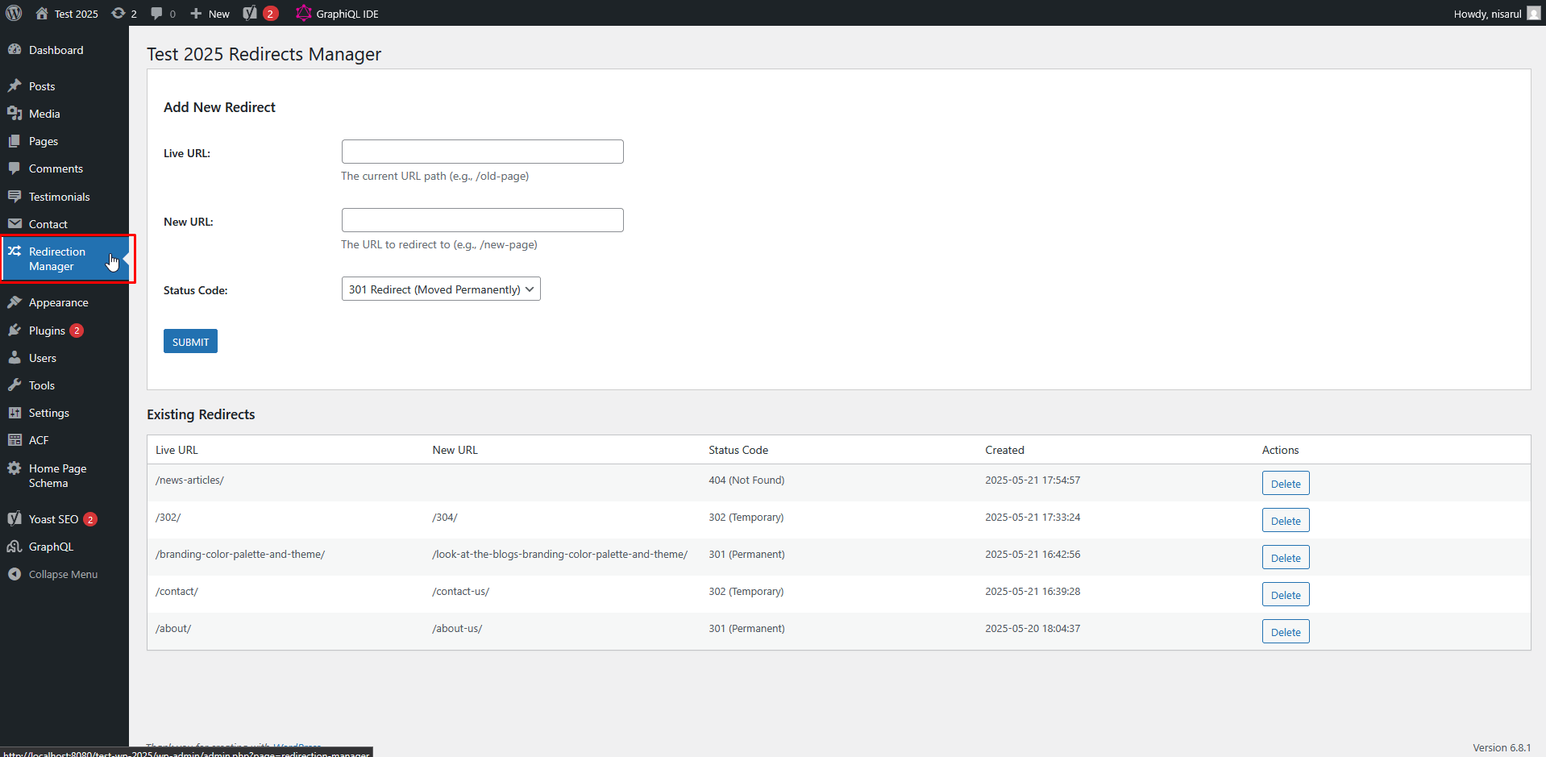
Task: Go to the Settings menu item
Action: (x=48, y=412)
